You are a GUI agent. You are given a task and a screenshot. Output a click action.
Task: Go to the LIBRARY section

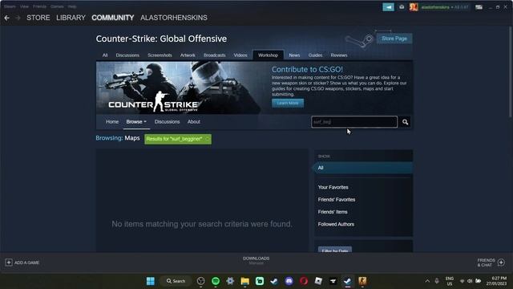71,18
